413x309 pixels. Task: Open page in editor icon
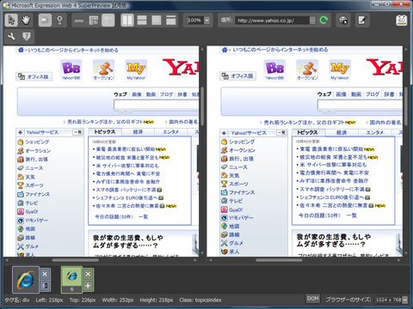pos(362,21)
